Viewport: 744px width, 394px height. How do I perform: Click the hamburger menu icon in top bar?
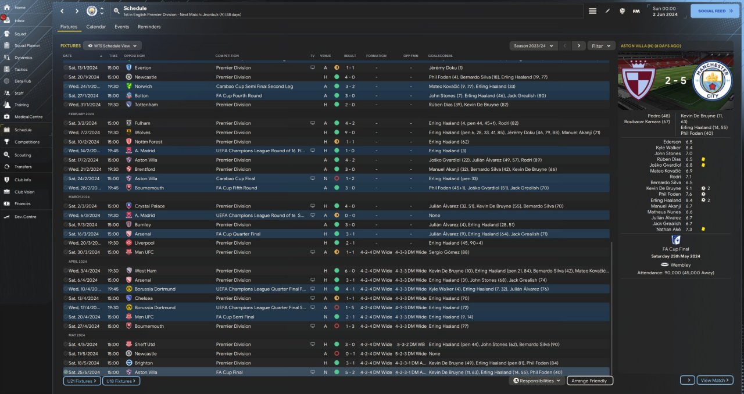tap(592, 11)
